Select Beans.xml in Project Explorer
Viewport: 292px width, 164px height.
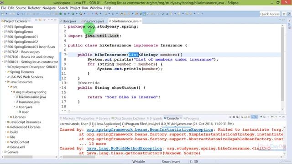coord(17,147)
